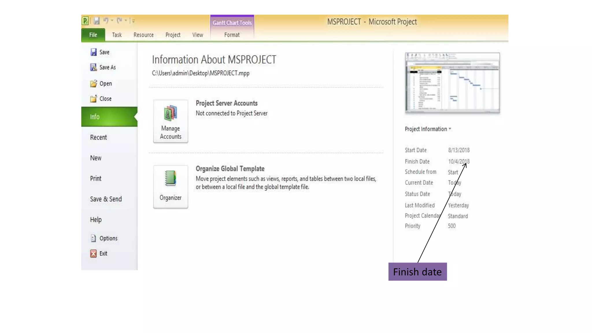Click the Finish Date value 10/4/2018
This screenshot has width=592, height=333.
[x=459, y=162]
